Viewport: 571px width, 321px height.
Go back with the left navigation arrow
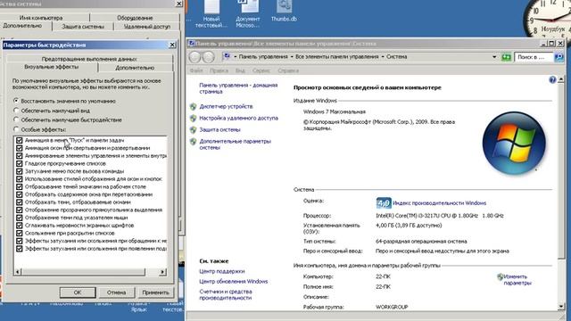[x=194, y=57]
